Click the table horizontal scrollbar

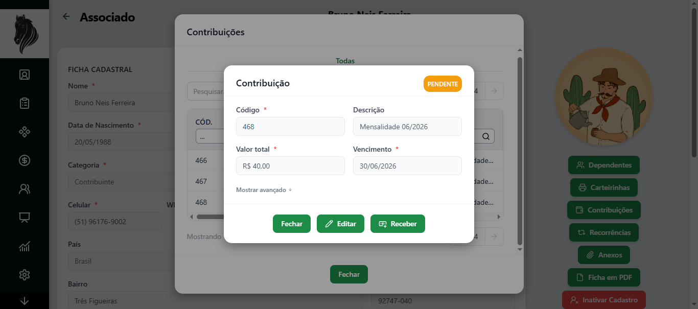[x=210, y=217]
